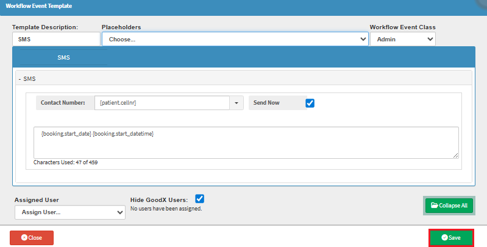Screen dimensions: 487x247
Task: Open the Workflow Event Class dropdown
Action: coord(402,39)
